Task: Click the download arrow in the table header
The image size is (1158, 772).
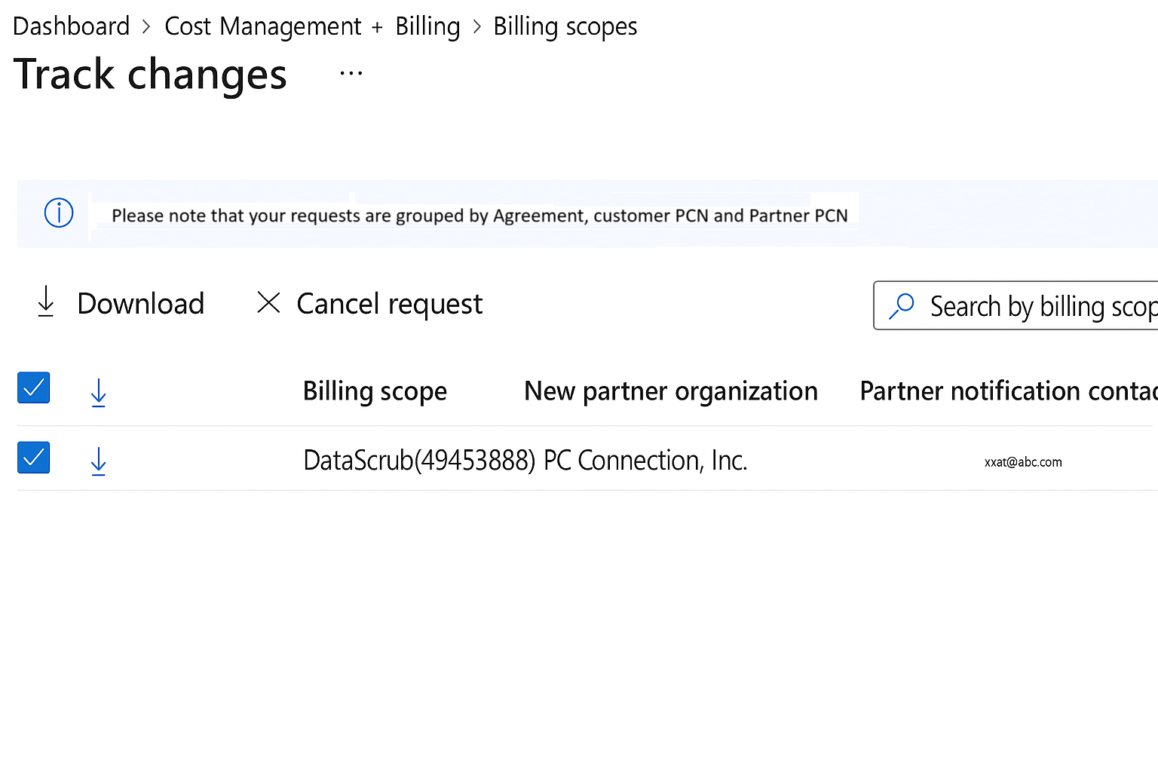Action: [98, 393]
